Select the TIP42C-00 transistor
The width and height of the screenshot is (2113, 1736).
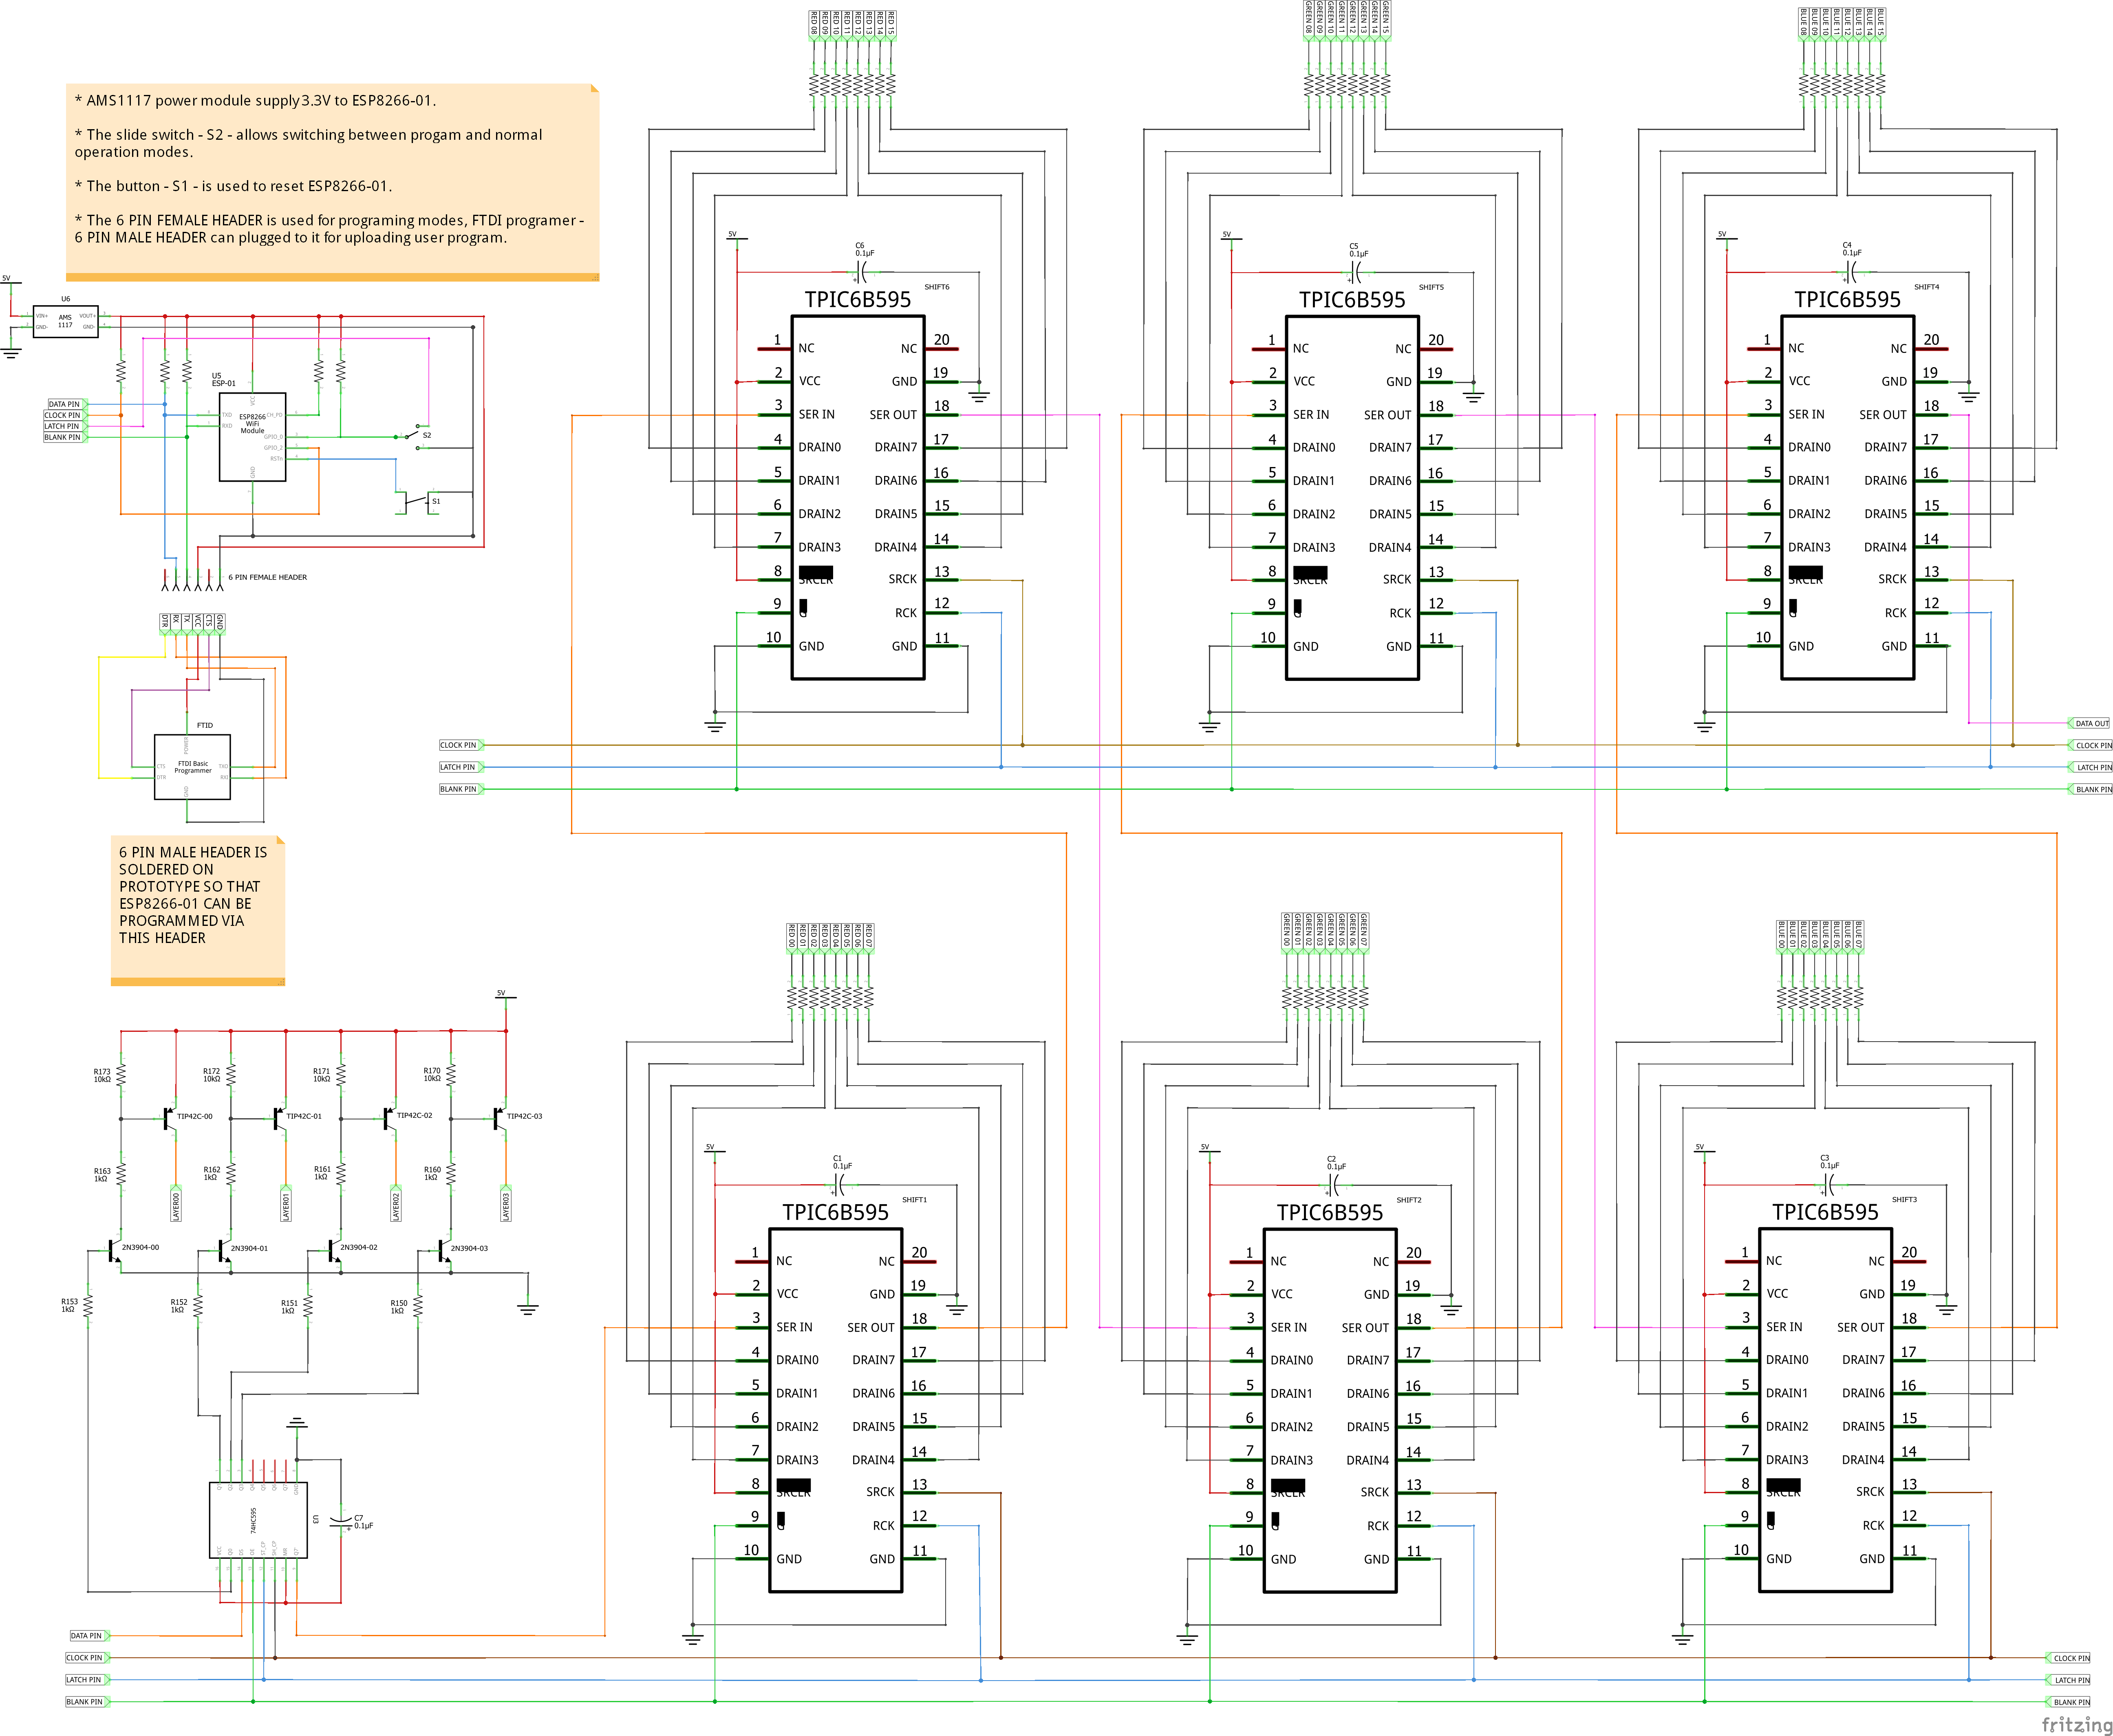[169, 1119]
